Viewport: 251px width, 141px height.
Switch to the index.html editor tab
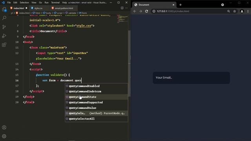19,8
